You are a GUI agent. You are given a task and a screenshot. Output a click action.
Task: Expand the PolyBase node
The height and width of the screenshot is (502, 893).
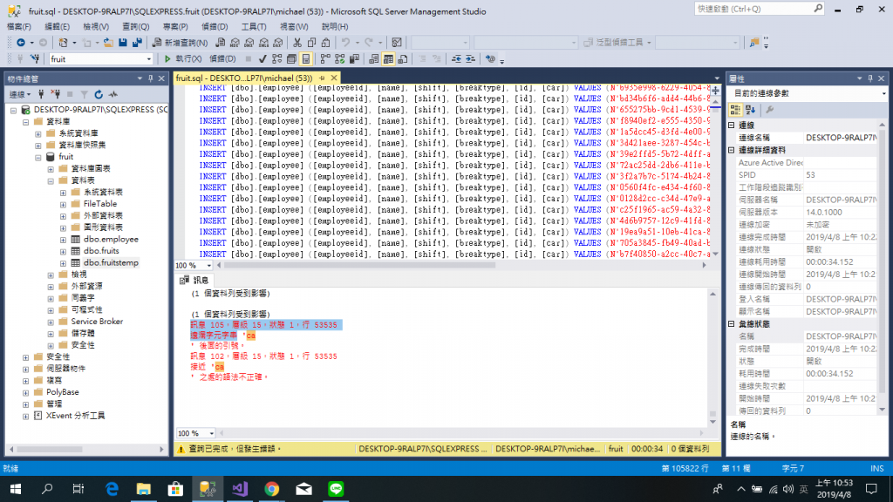click(25, 393)
